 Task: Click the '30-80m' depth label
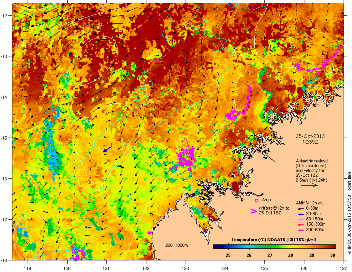pyautogui.click(x=313, y=214)
